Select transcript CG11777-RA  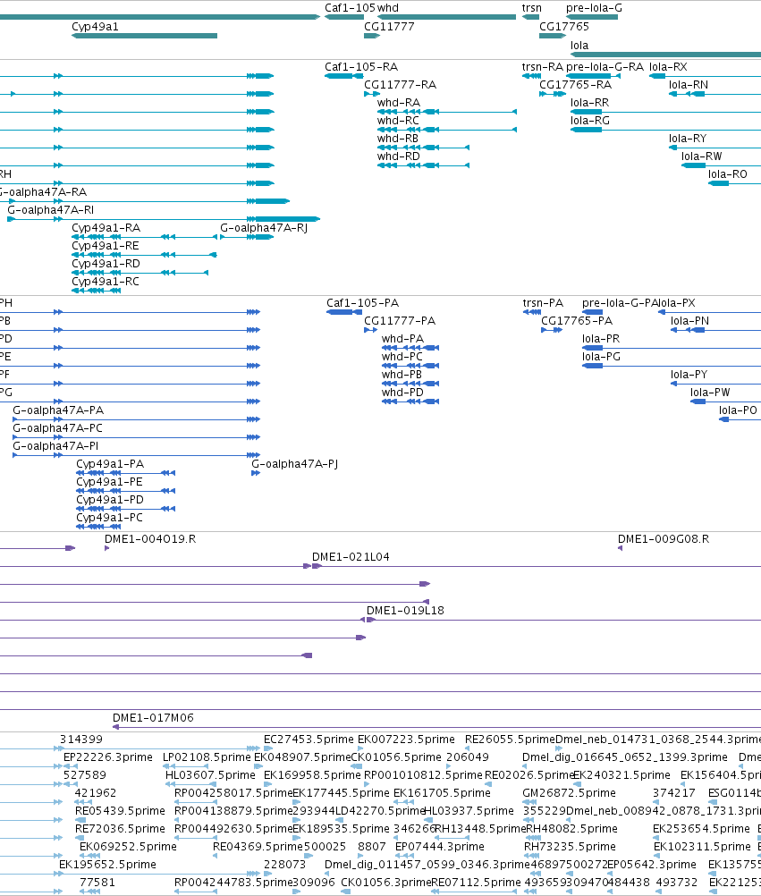(x=400, y=85)
